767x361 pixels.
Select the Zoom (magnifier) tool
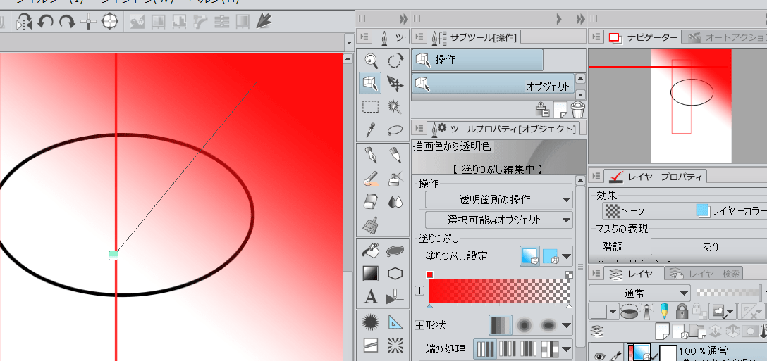point(371,60)
